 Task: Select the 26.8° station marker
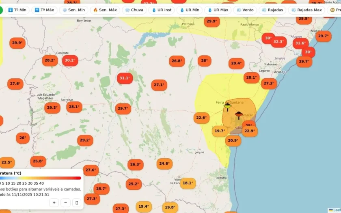point(177,61)
